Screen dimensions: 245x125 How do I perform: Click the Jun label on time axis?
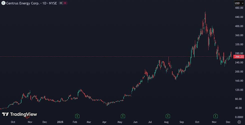click(135, 122)
